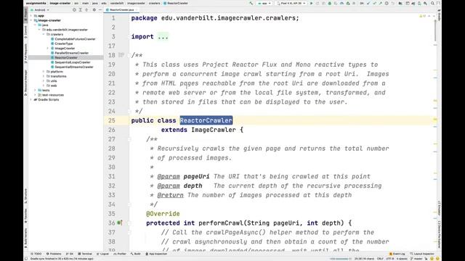This screenshot has height=261, width=465.
Task: Toggle the Project side panel button
Action: pyautogui.click(x=26, y=14)
